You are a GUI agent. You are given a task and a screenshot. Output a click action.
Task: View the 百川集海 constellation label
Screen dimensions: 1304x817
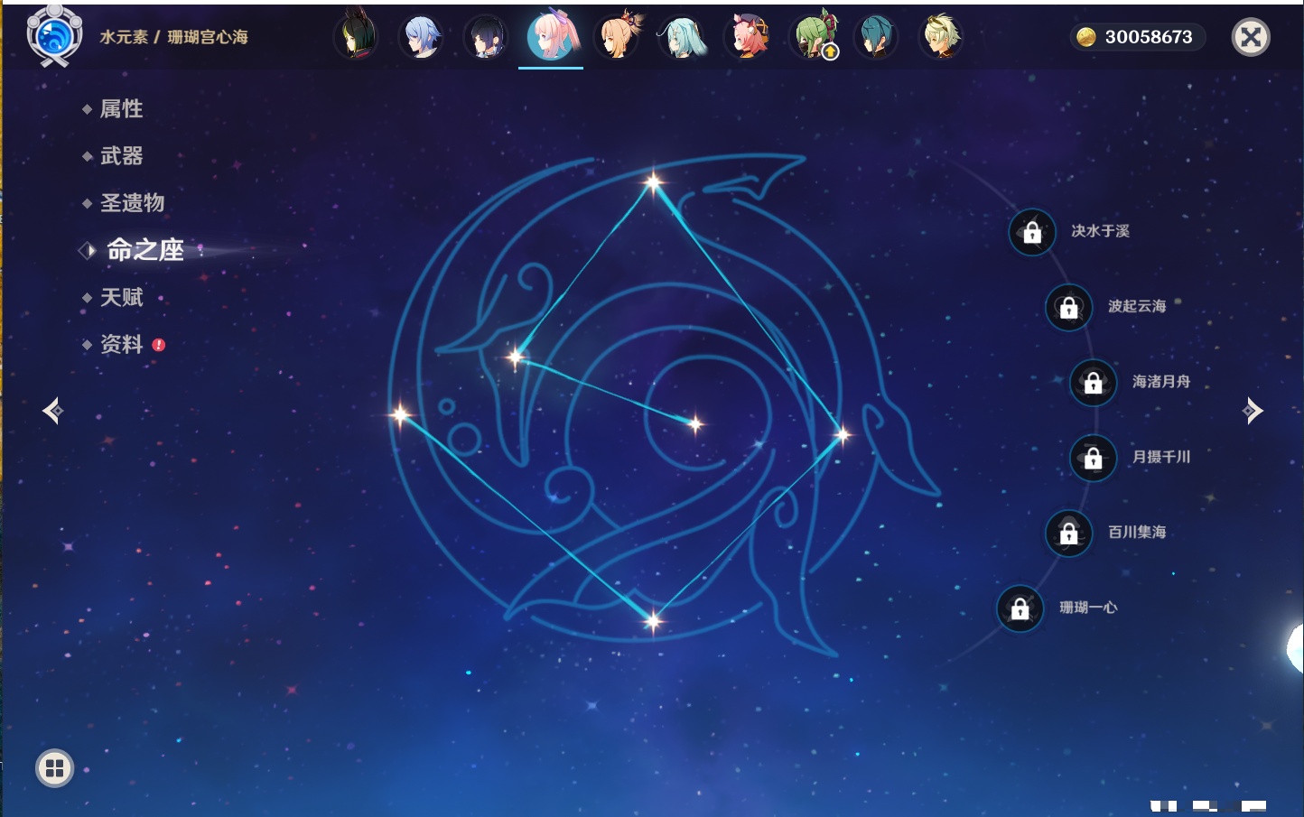1137,532
